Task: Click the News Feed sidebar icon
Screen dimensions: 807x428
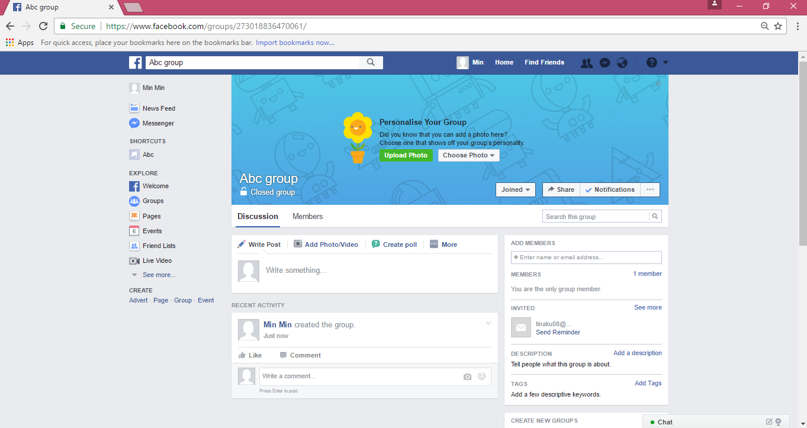Action: pyautogui.click(x=134, y=108)
